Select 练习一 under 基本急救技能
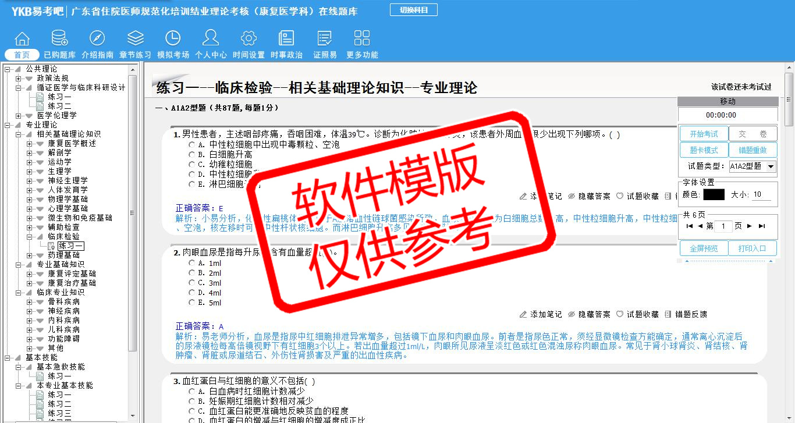The image size is (795, 423). coord(59,376)
